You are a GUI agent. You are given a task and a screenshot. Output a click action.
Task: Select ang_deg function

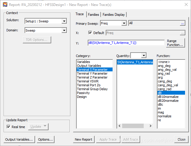171,66
